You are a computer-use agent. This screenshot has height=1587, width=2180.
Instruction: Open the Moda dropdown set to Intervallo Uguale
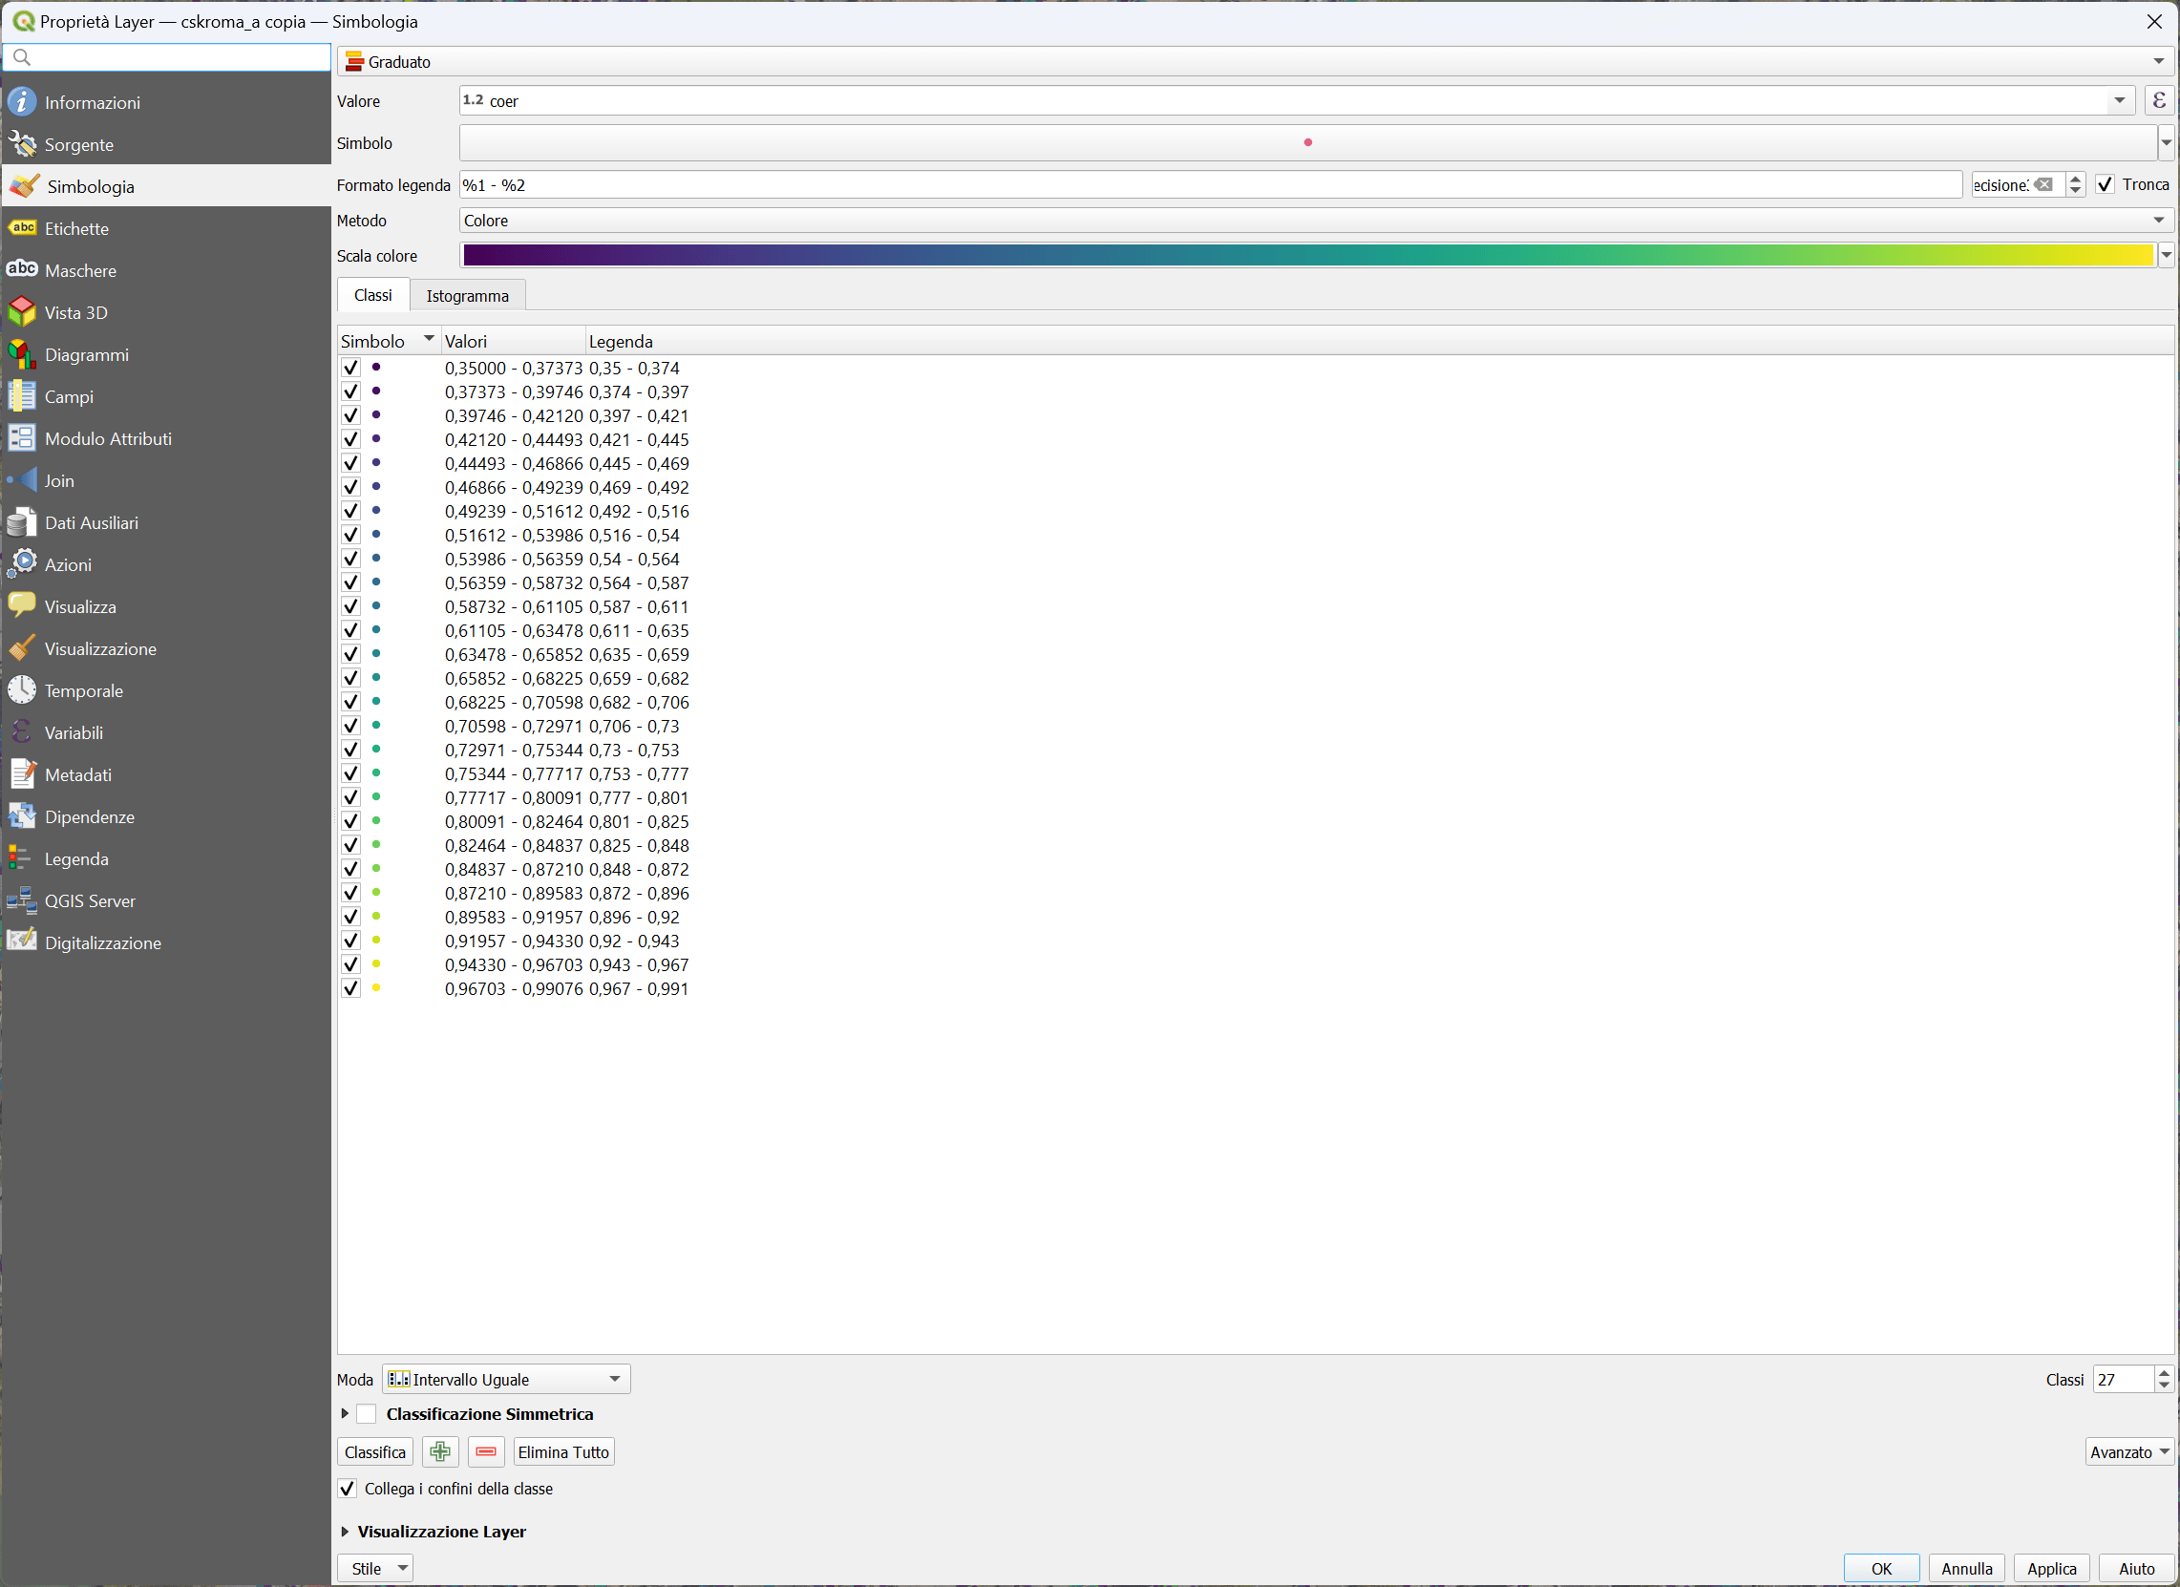[x=504, y=1379]
